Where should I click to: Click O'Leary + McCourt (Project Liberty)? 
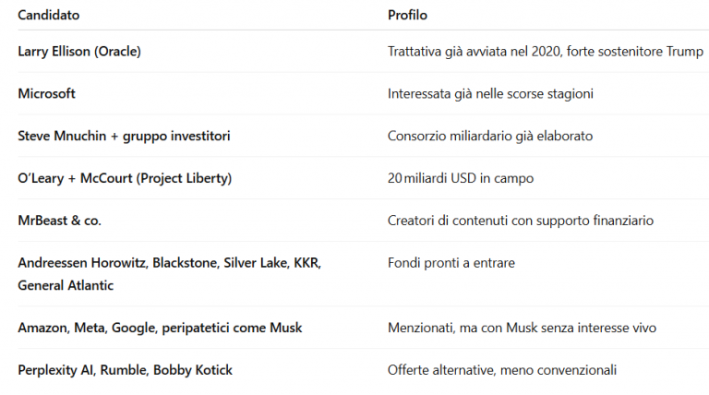click(125, 178)
